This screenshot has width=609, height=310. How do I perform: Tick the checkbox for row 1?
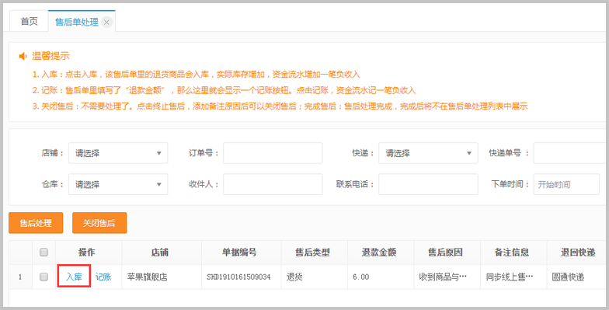point(43,277)
